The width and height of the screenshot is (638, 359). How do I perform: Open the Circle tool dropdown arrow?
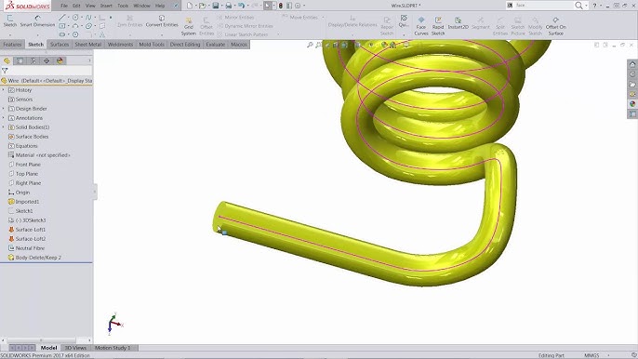coord(82,18)
